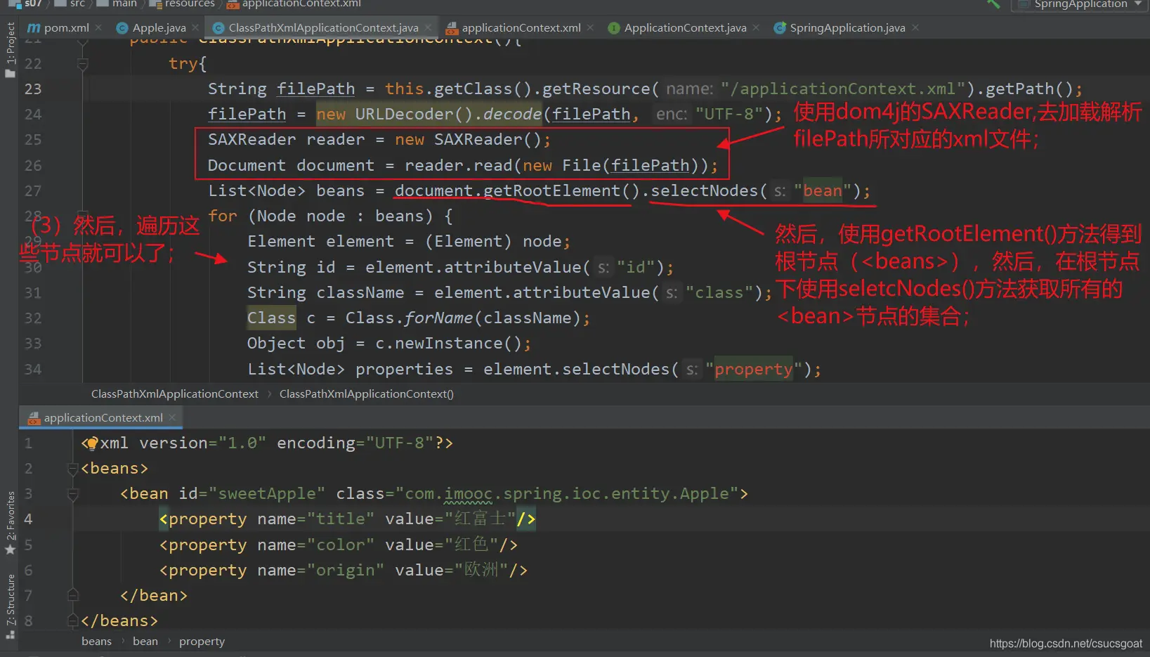Screen dimensions: 1150x657
Task: Open the Structure tool window
Action: point(11,604)
